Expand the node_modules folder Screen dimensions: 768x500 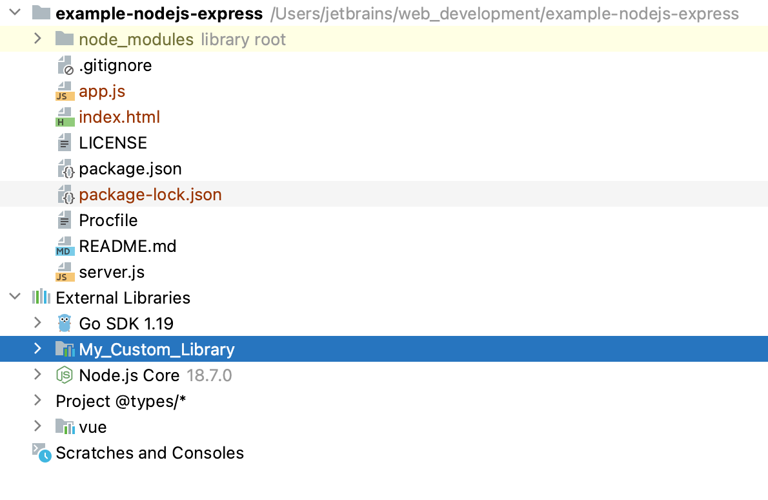[38, 39]
